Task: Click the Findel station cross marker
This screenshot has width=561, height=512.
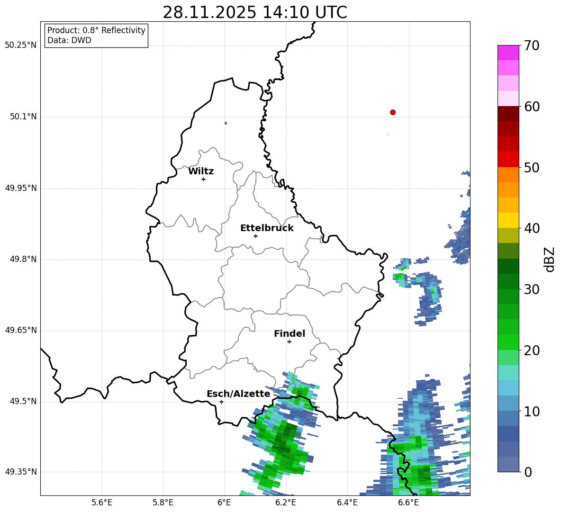Action: click(289, 342)
